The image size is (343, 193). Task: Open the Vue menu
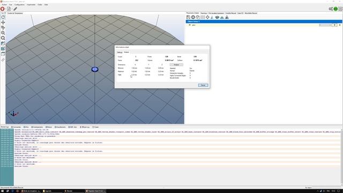(11, 5)
